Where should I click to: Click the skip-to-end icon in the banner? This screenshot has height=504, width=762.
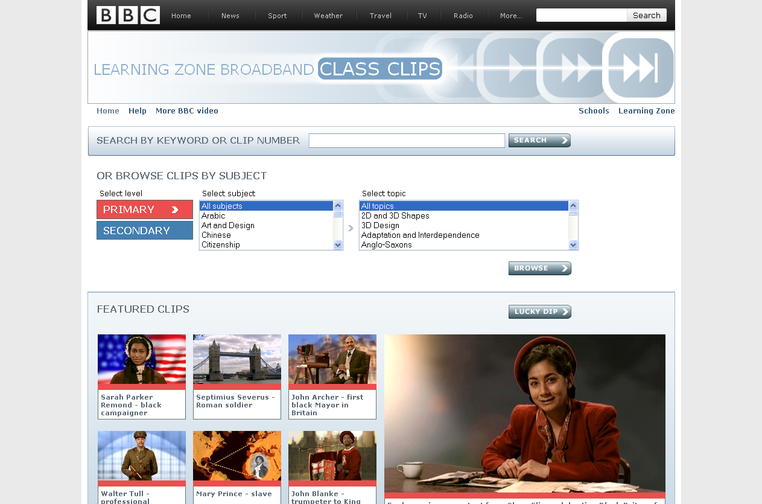pos(641,68)
